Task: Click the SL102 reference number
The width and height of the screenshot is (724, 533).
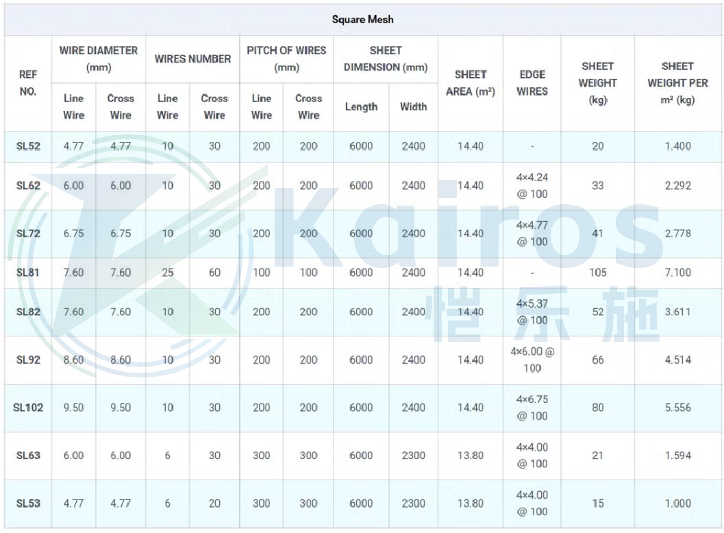Action: (28, 408)
